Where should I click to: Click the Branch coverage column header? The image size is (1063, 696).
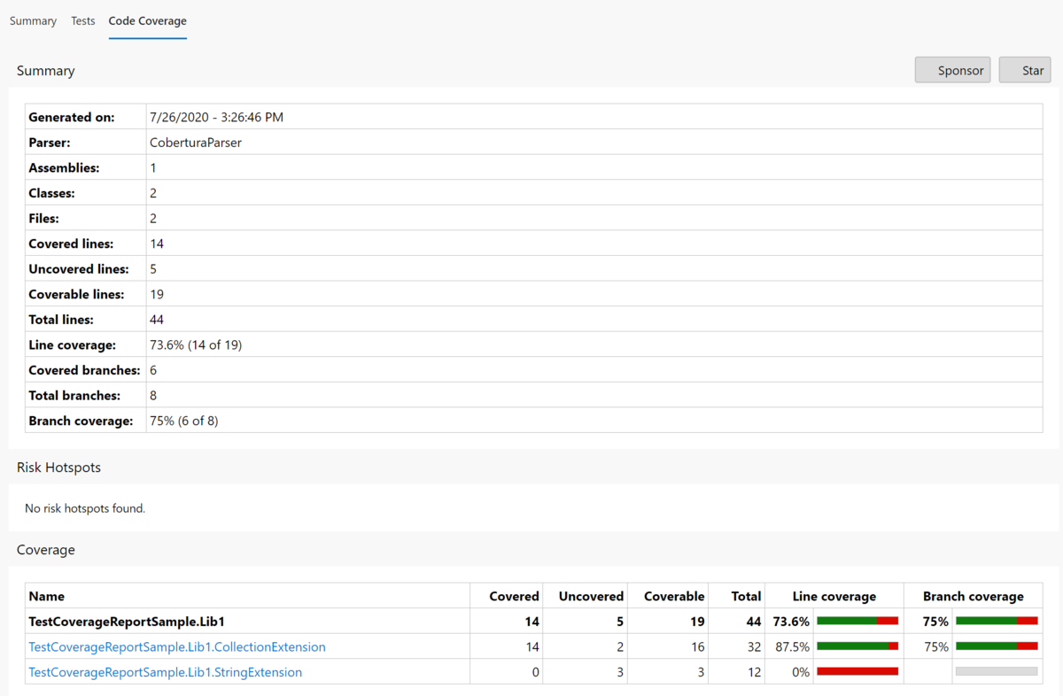pyautogui.click(x=973, y=596)
